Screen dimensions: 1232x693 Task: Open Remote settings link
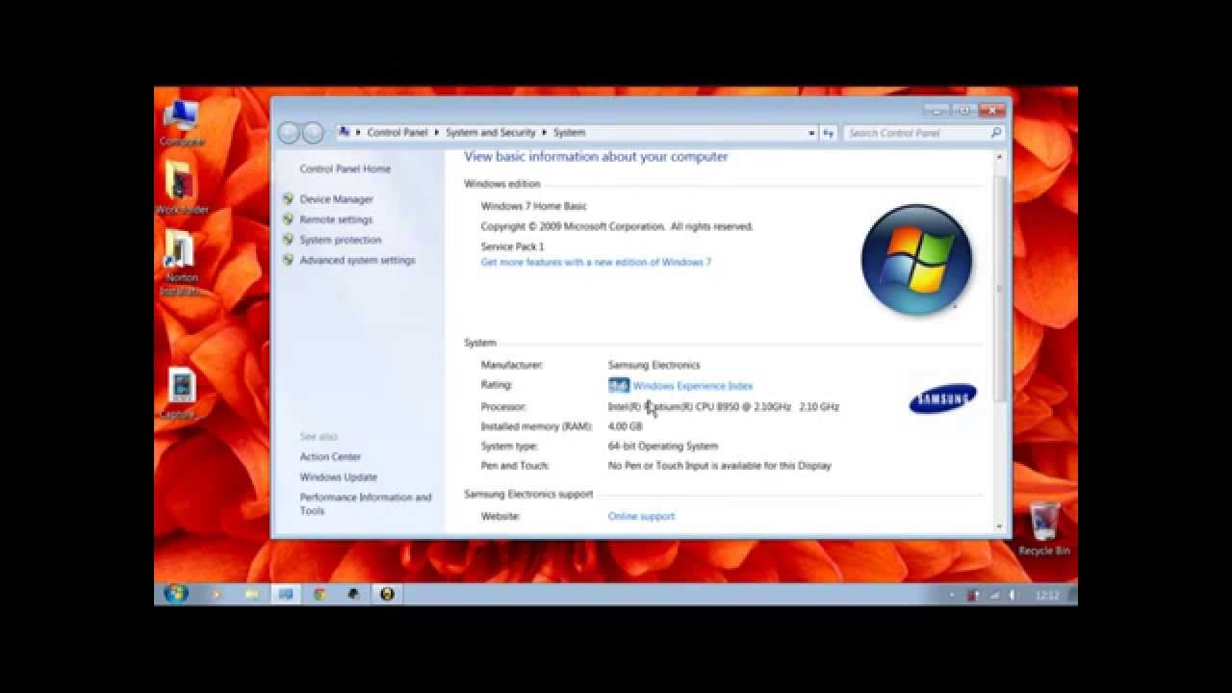tap(336, 219)
